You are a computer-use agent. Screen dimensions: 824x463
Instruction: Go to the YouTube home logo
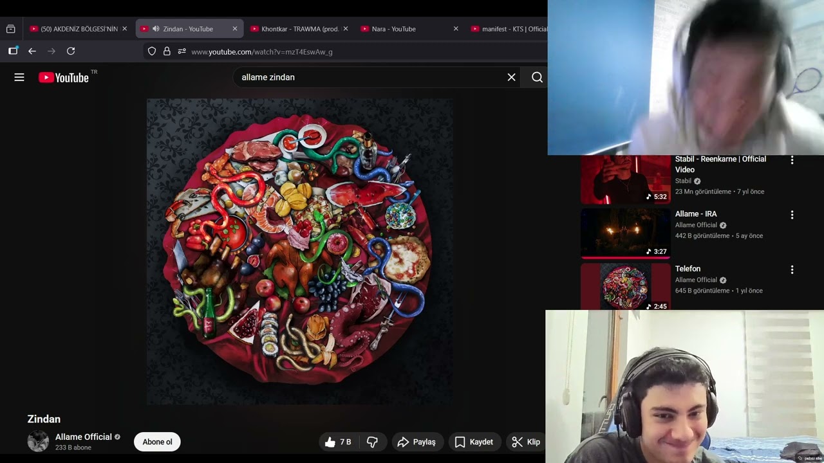coord(64,77)
